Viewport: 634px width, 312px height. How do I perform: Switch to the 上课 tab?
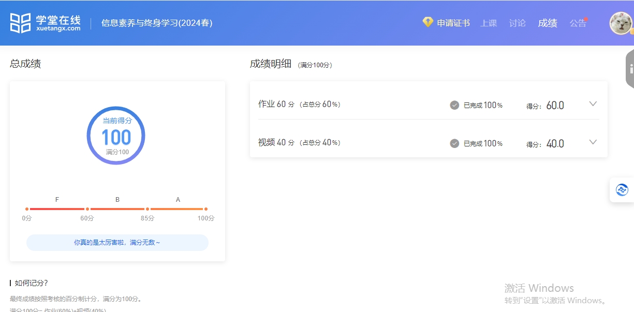point(489,23)
